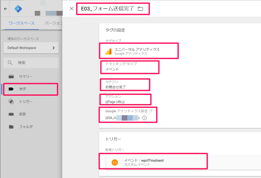Image resolution: width=261 pixels, height=178 pixels.
Task: Click the トラッキング タイプ value イベント
Action: tap(112, 69)
